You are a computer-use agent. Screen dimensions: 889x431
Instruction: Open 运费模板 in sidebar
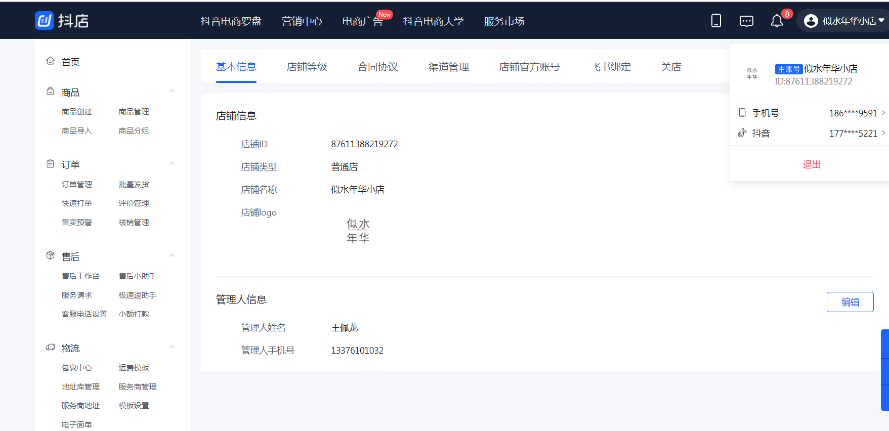point(134,368)
